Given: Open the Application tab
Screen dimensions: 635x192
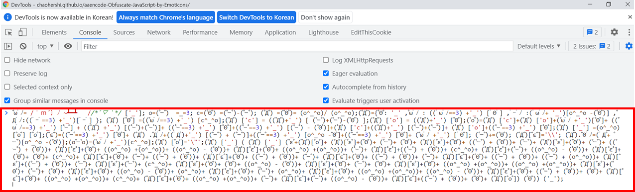Looking at the screenshot, I should 280,32.
